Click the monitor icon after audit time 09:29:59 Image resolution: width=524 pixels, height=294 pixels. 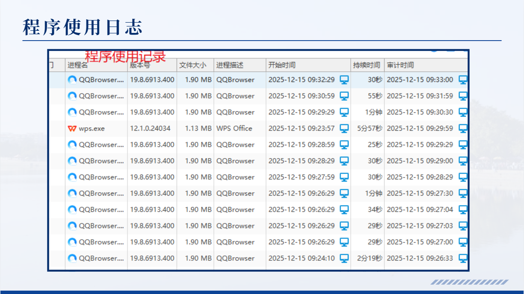tap(463, 128)
